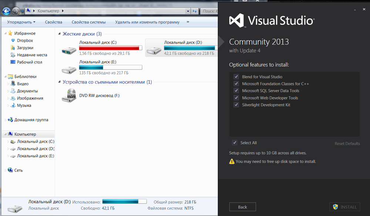Open the Видео library icon
The height and width of the screenshot is (216, 370).
[13, 83]
